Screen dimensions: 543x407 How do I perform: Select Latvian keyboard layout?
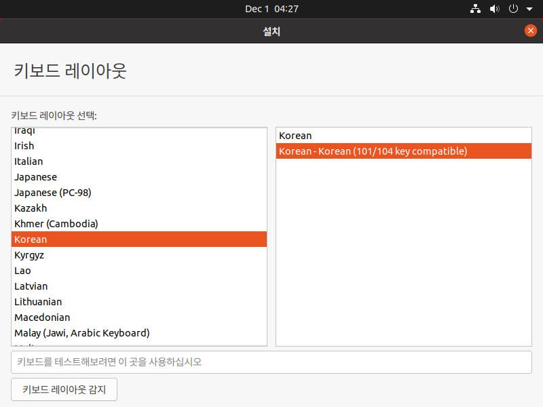click(x=139, y=286)
